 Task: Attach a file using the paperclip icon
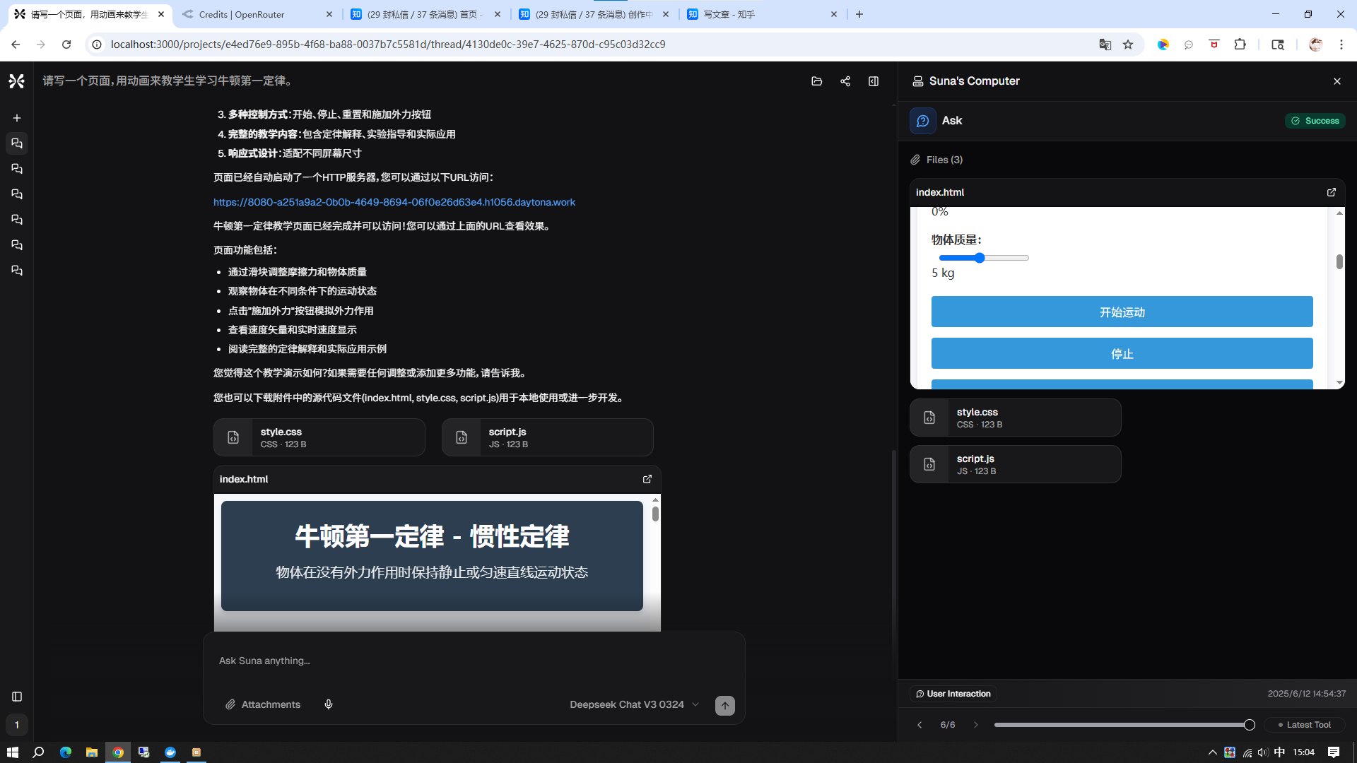click(x=230, y=704)
